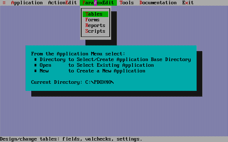228x142 pixels.
Task: Collapse the highlighted ParadoxEdit menu
Action: (x=98, y=2)
